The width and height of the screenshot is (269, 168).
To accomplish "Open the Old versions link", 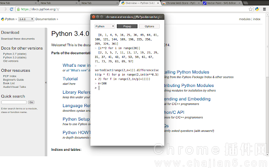I will tap(11, 61).
